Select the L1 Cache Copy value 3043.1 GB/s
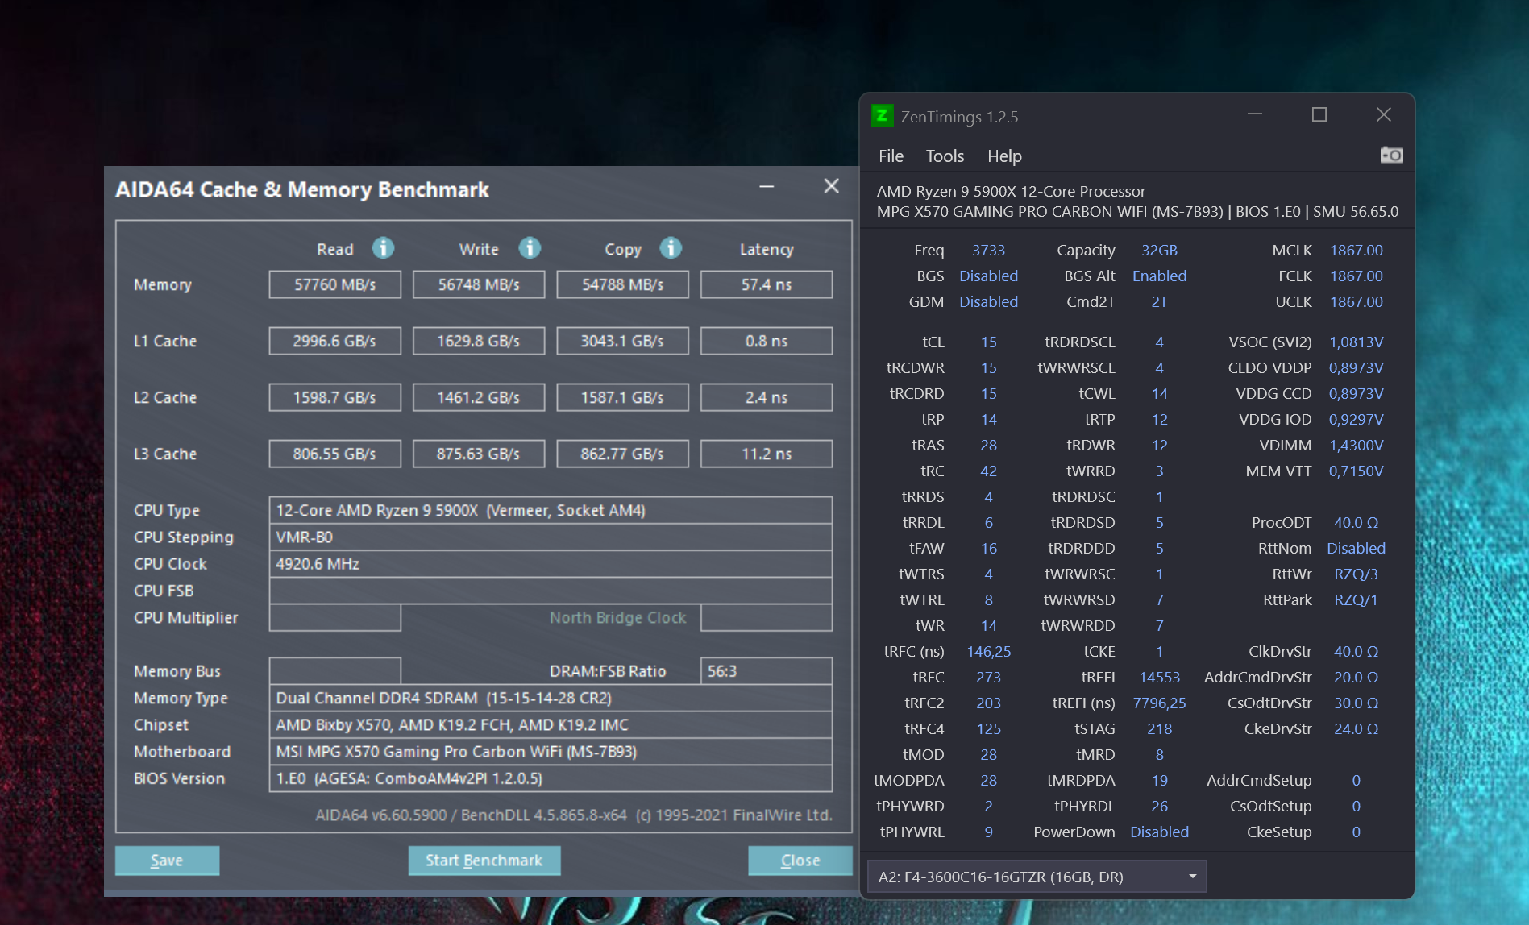Screen dimensions: 1529x925 coord(623,341)
